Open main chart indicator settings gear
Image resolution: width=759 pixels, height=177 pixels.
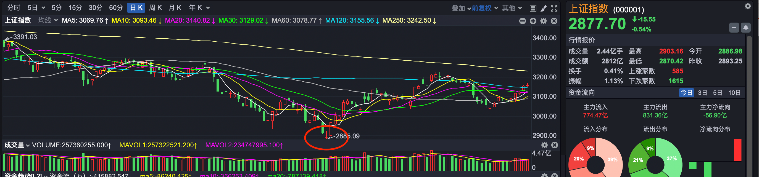click(544, 21)
